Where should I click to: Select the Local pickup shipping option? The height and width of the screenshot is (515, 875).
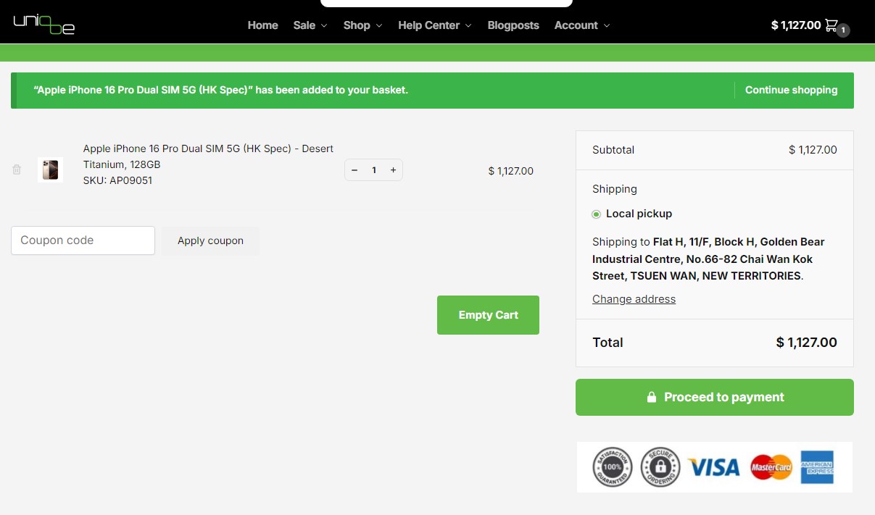[597, 214]
